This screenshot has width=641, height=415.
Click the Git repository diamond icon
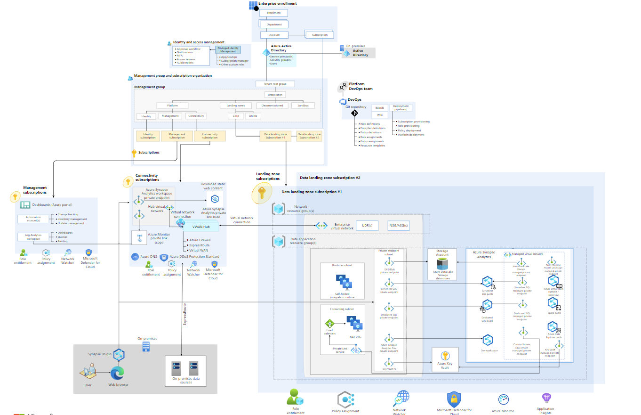[355, 113]
